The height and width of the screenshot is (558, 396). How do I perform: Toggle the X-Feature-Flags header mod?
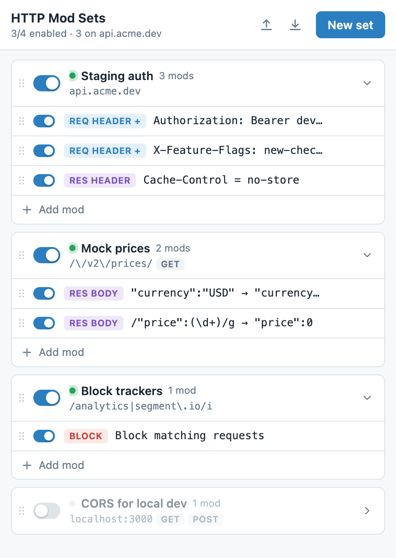pyautogui.click(x=44, y=151)
